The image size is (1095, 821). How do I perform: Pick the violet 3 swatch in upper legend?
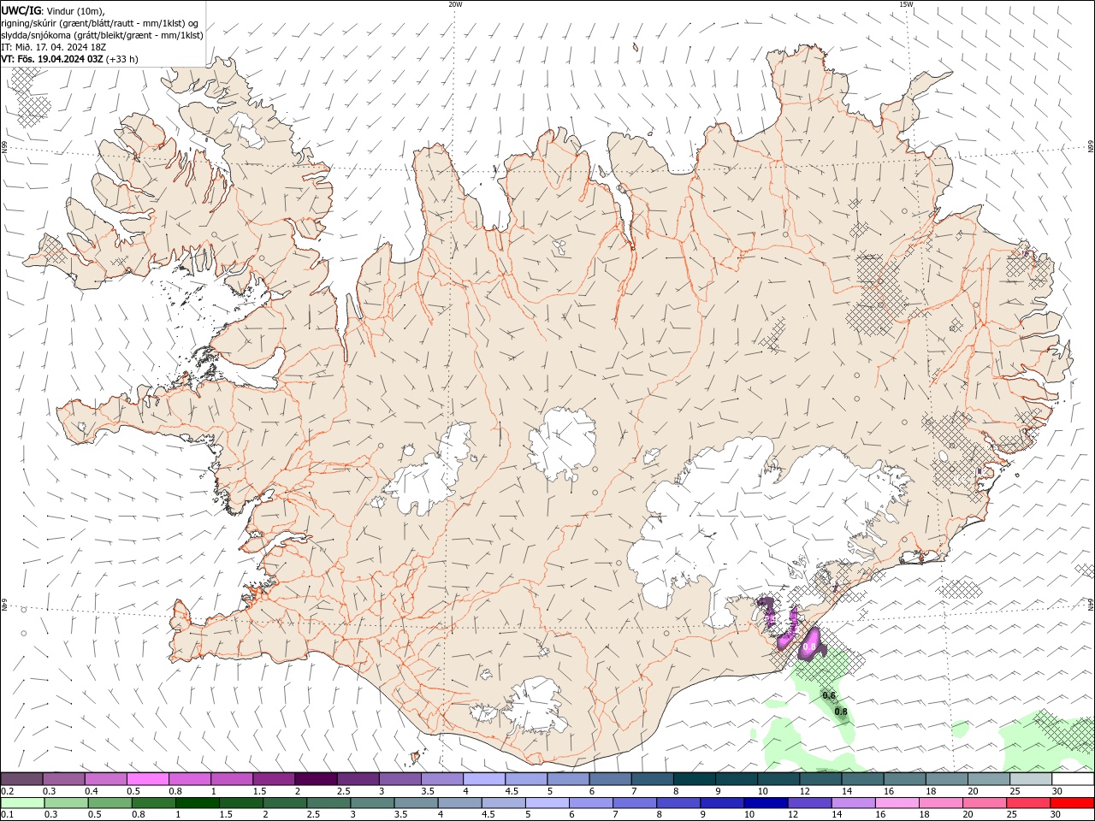pos(400,779)
